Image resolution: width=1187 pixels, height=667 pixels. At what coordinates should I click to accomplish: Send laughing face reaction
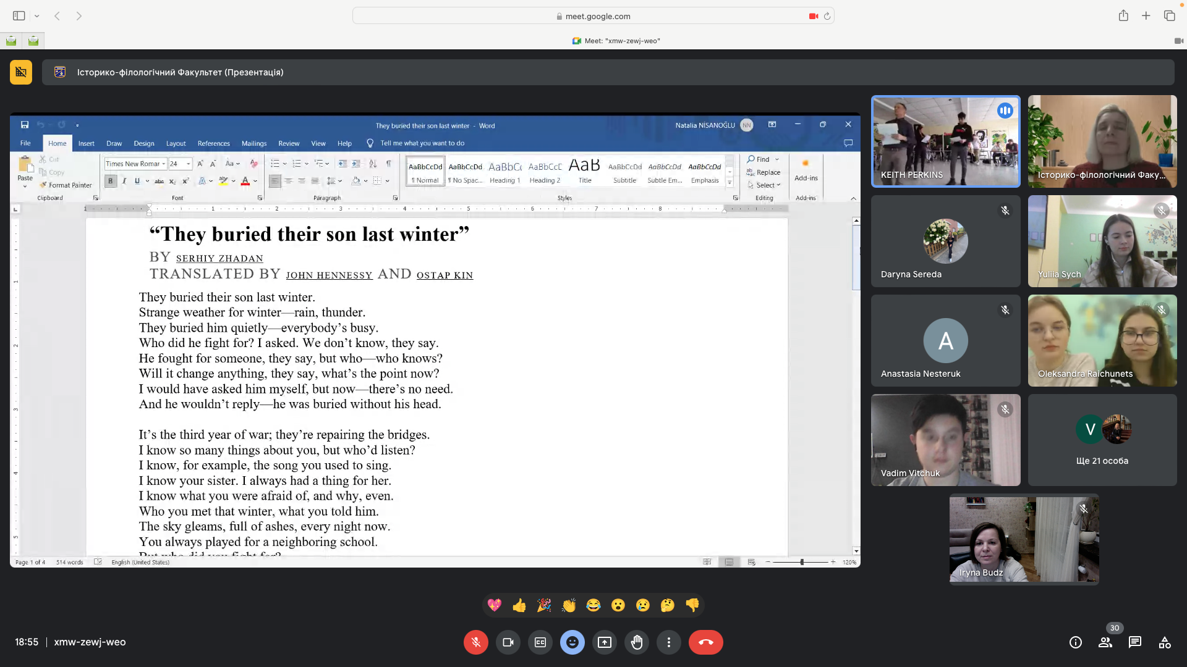[593, 605]
